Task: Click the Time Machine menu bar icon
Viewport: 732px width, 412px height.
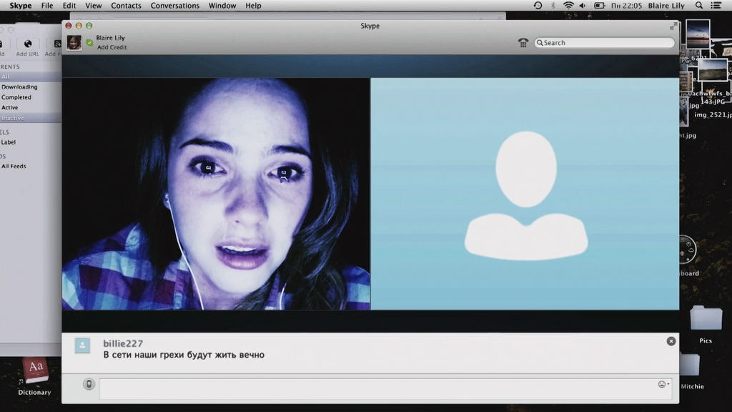Action: (538, 6)
